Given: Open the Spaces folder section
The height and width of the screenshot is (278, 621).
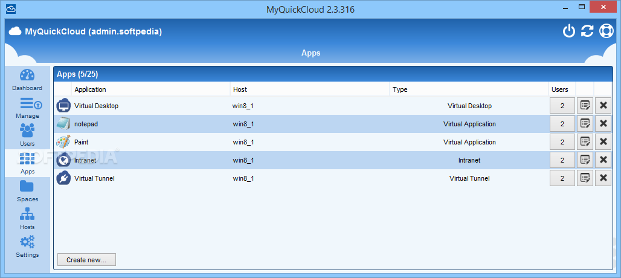Looking at the screenshot, I should [27, 191].
